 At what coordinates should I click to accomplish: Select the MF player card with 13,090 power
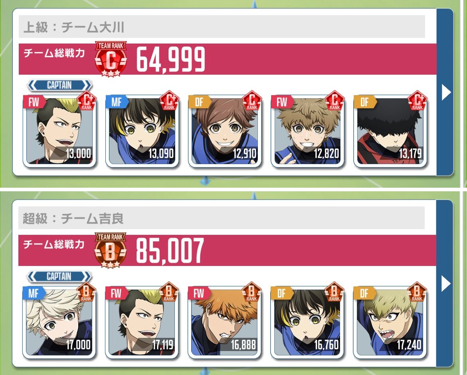142,131
